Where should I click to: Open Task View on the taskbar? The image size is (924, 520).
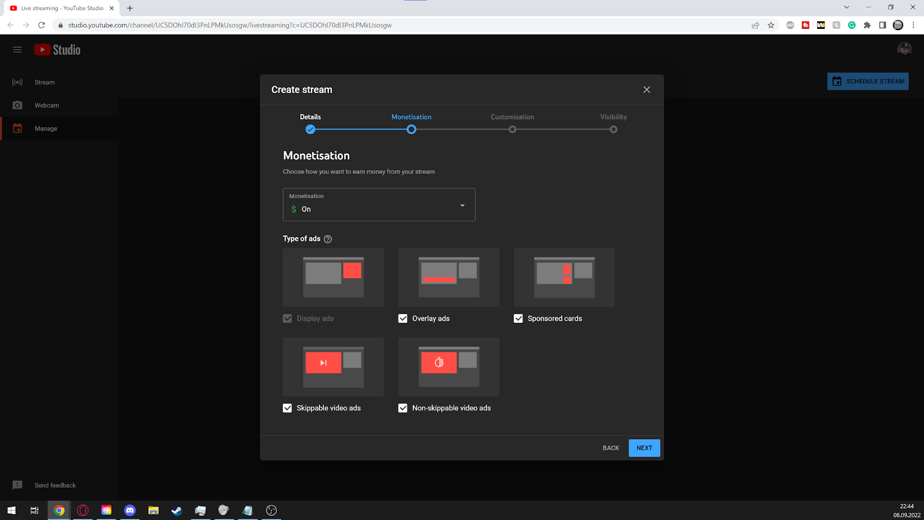35,510
